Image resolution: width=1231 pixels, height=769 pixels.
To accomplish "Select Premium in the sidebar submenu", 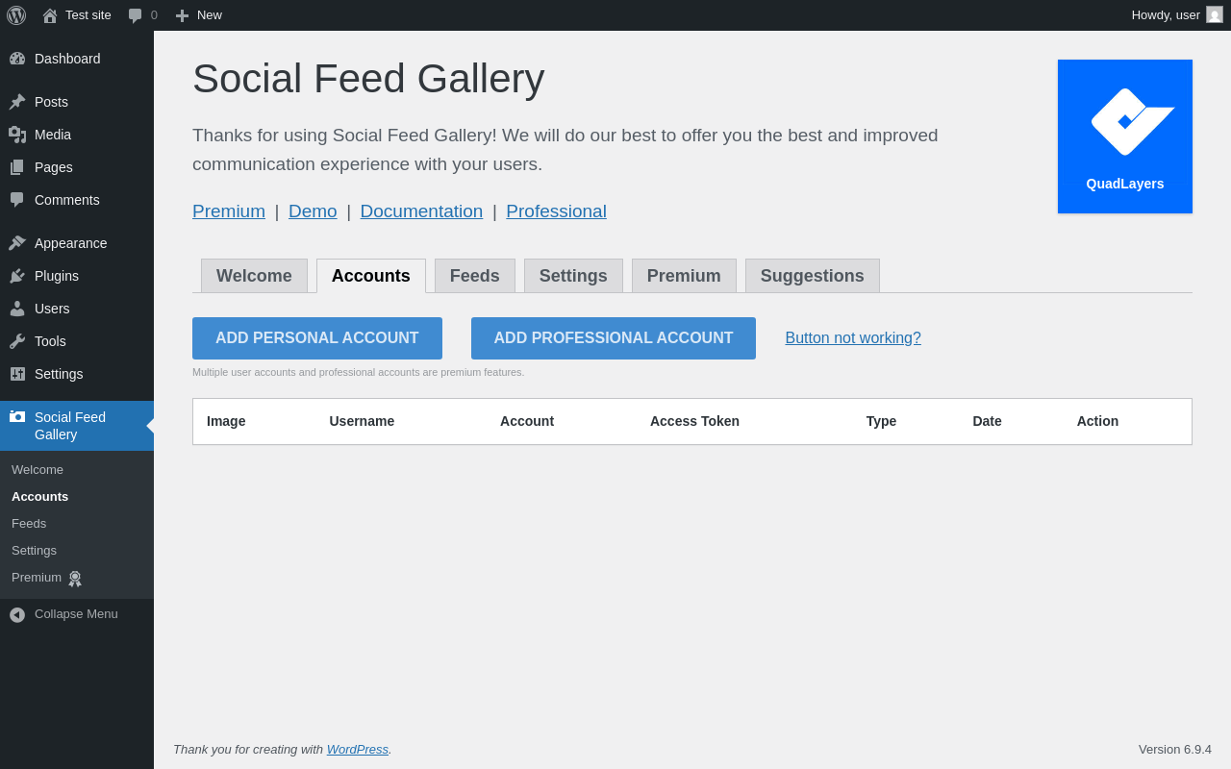I will click(37, 578).
